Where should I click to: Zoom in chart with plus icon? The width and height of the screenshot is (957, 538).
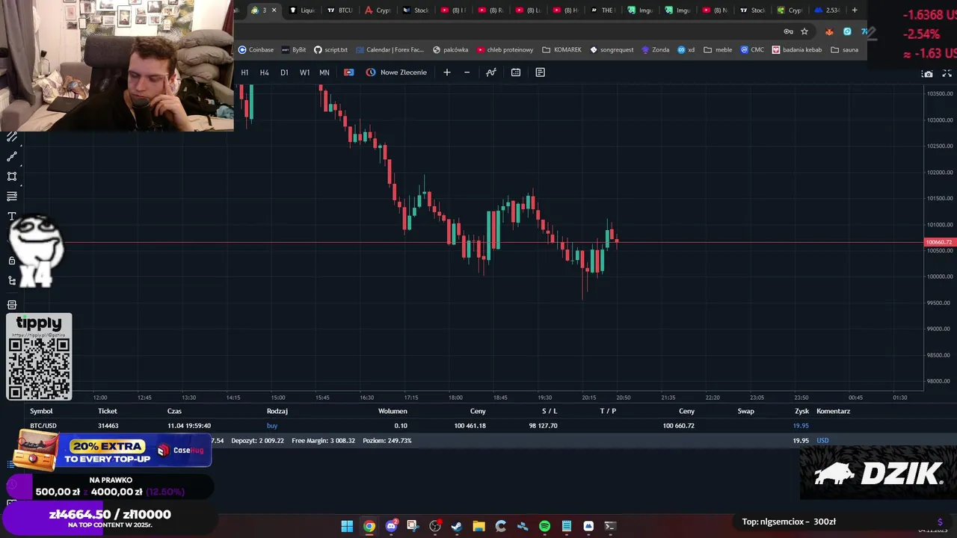[447, 72]
